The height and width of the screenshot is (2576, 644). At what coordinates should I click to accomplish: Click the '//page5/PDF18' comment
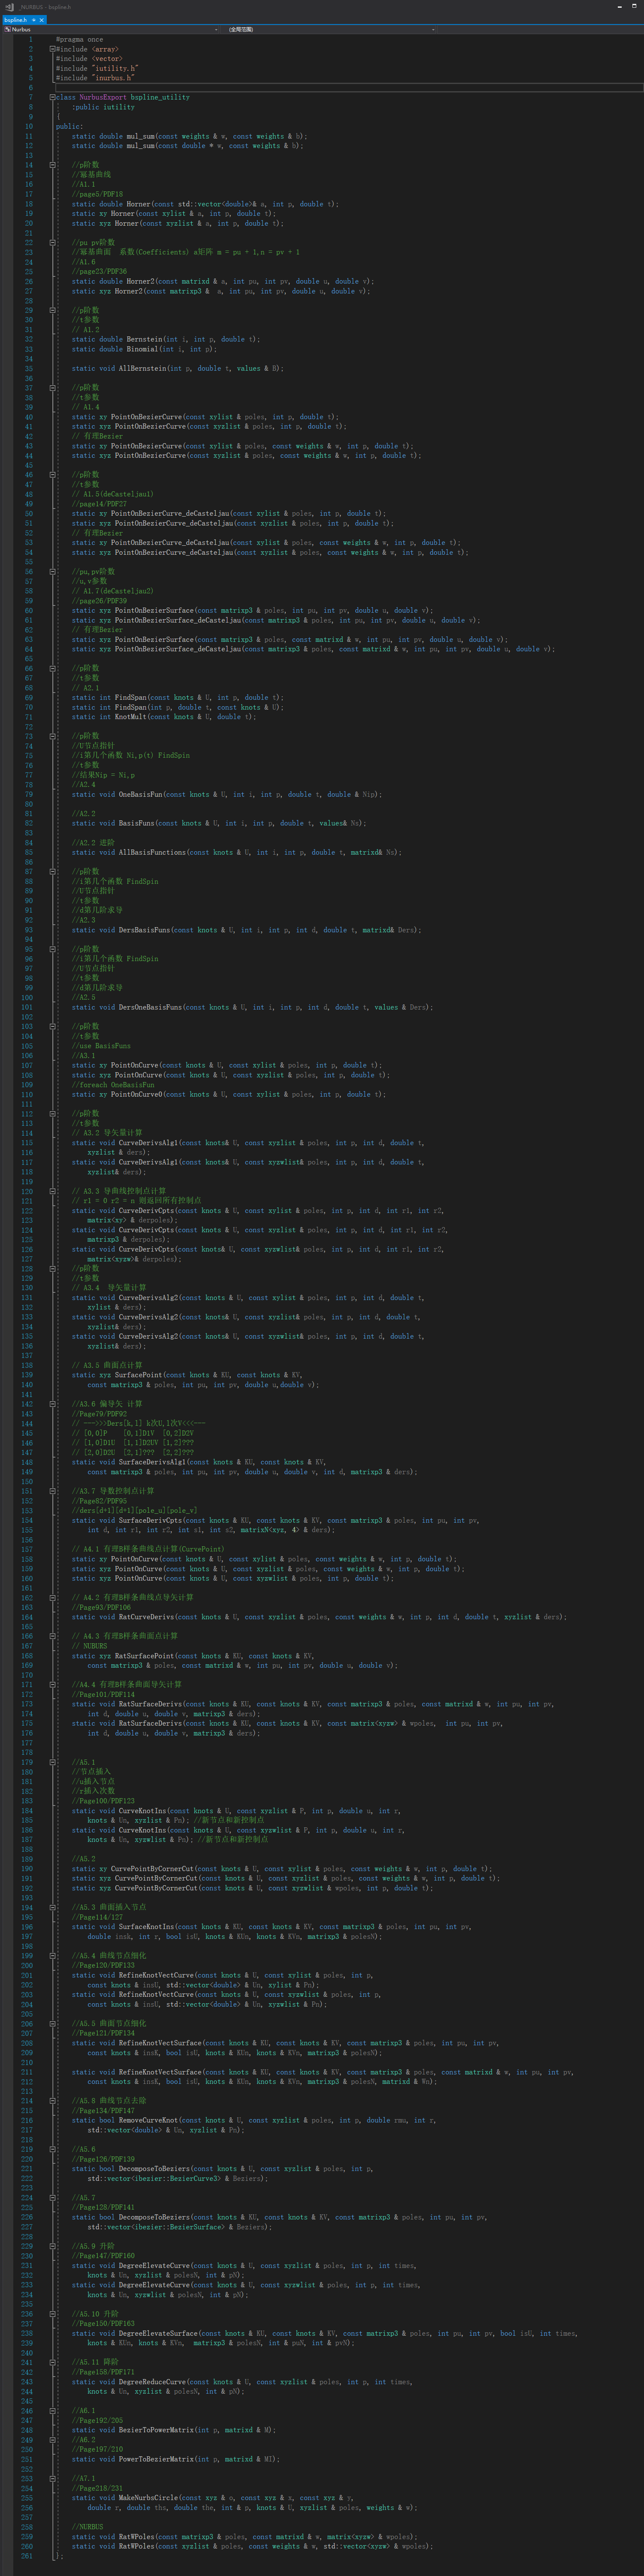(98, 194)
